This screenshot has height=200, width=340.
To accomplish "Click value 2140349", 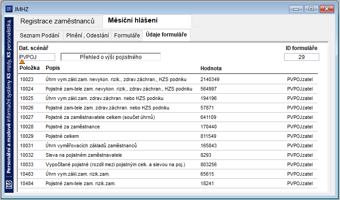I will [210, 79].
